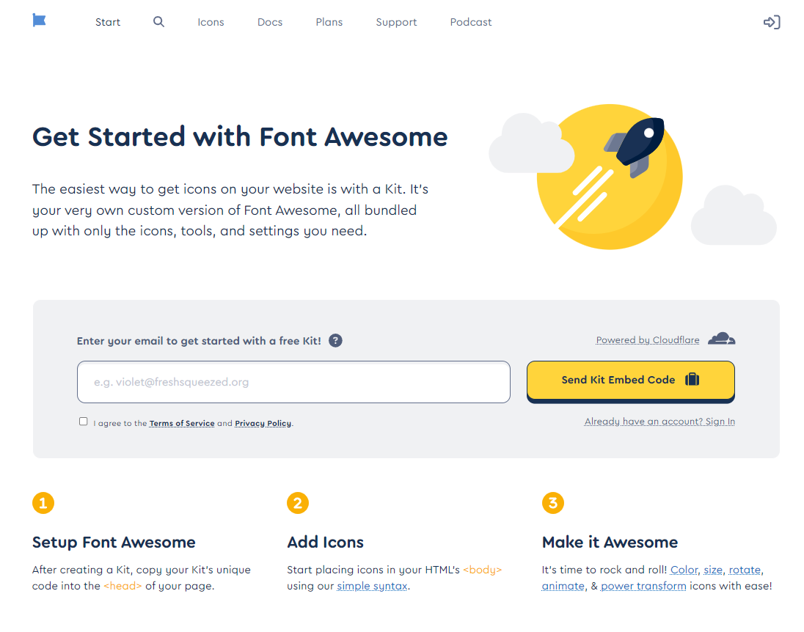Open the Color link
The height and width of the screenshot is (632, 804).
tap(684, 570)
